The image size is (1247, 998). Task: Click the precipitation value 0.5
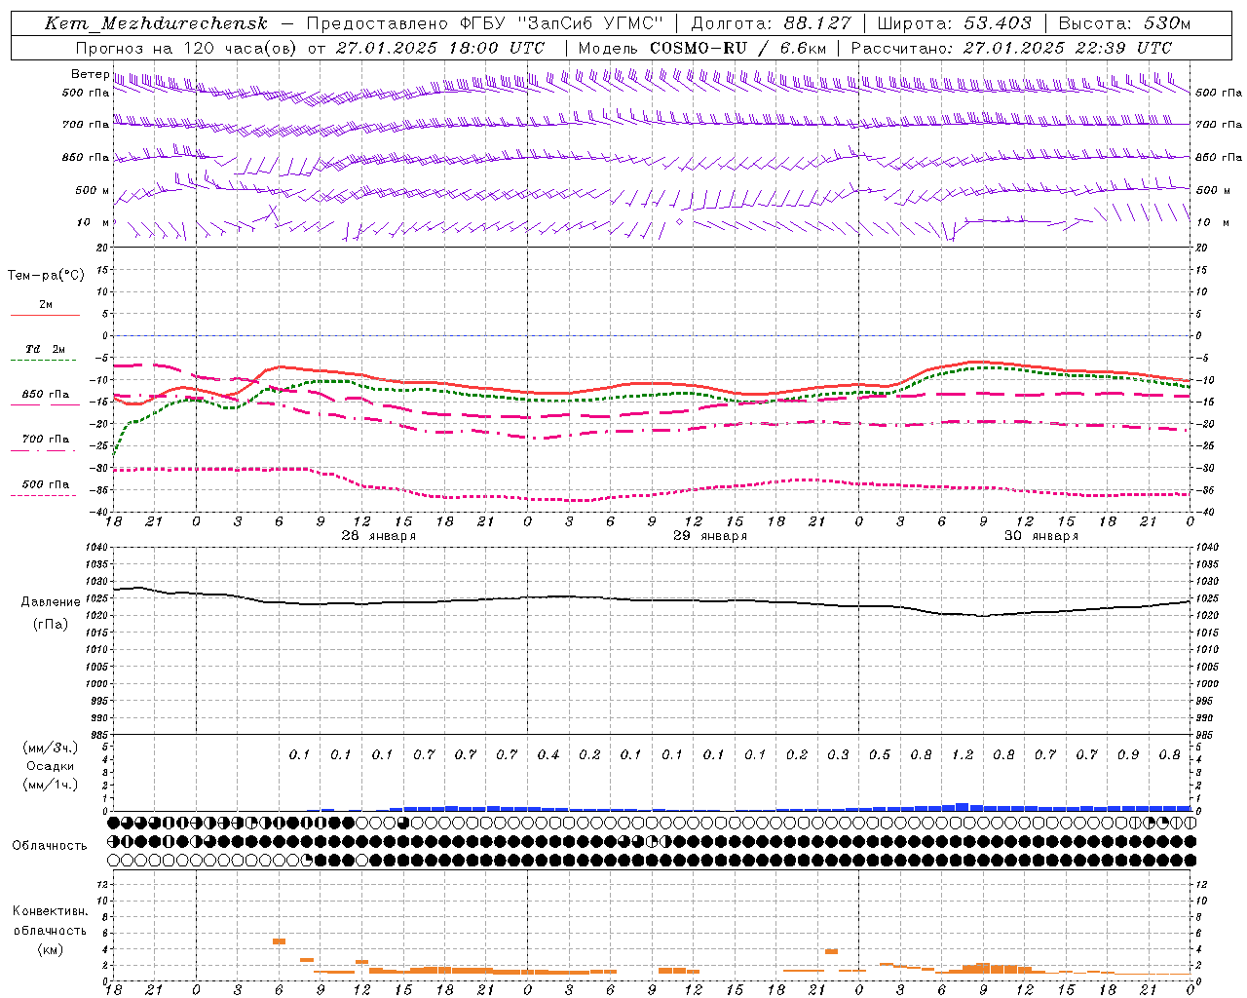coord(880,754)
